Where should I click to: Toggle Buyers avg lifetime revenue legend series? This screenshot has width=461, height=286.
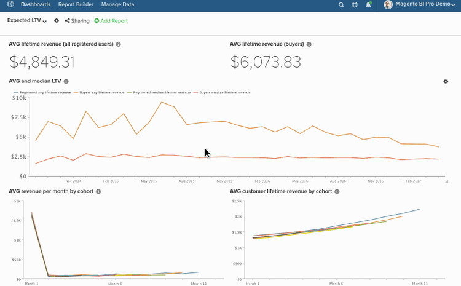[x=100, y=92]
